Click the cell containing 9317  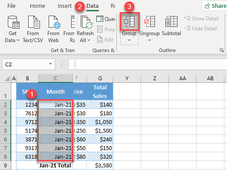click(27, 148)
